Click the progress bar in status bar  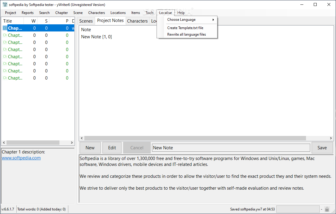298,209
